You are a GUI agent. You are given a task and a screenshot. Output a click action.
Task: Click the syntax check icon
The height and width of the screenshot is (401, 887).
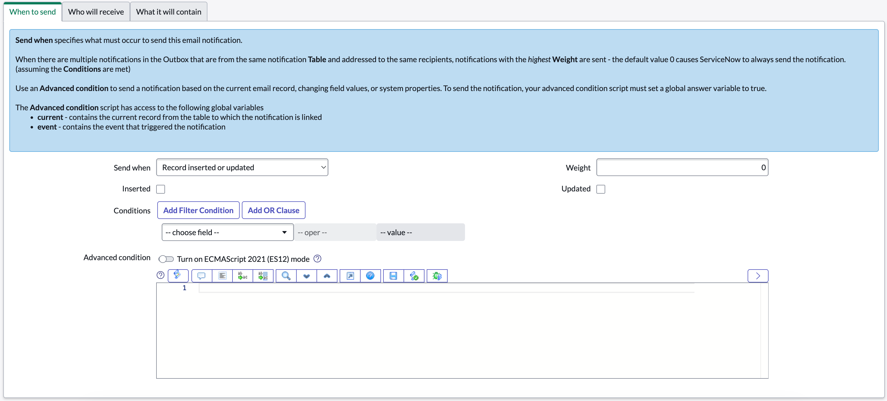tap(414, 276)
